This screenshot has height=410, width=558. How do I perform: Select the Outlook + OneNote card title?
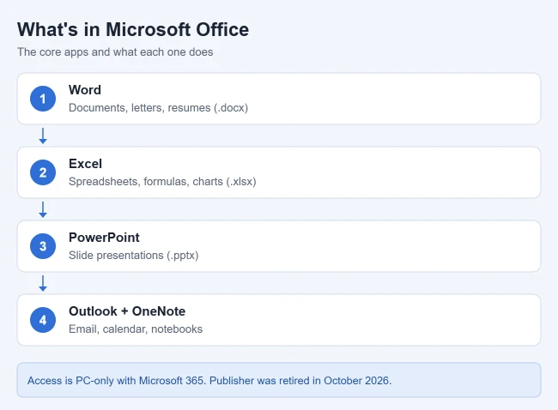point(127,311)
